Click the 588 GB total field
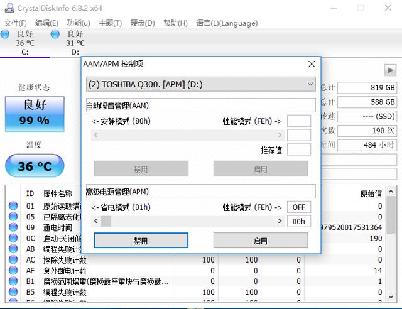The width and height of the screenshot is (402, 309). (367, 102)
